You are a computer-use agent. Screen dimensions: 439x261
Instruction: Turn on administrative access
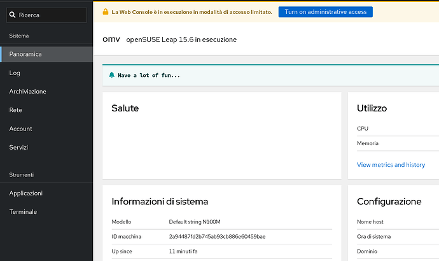[325, 12]
